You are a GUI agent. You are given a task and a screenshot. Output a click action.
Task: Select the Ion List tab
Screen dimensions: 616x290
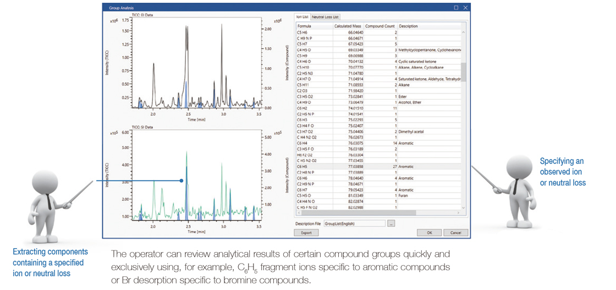pos(302,17)
